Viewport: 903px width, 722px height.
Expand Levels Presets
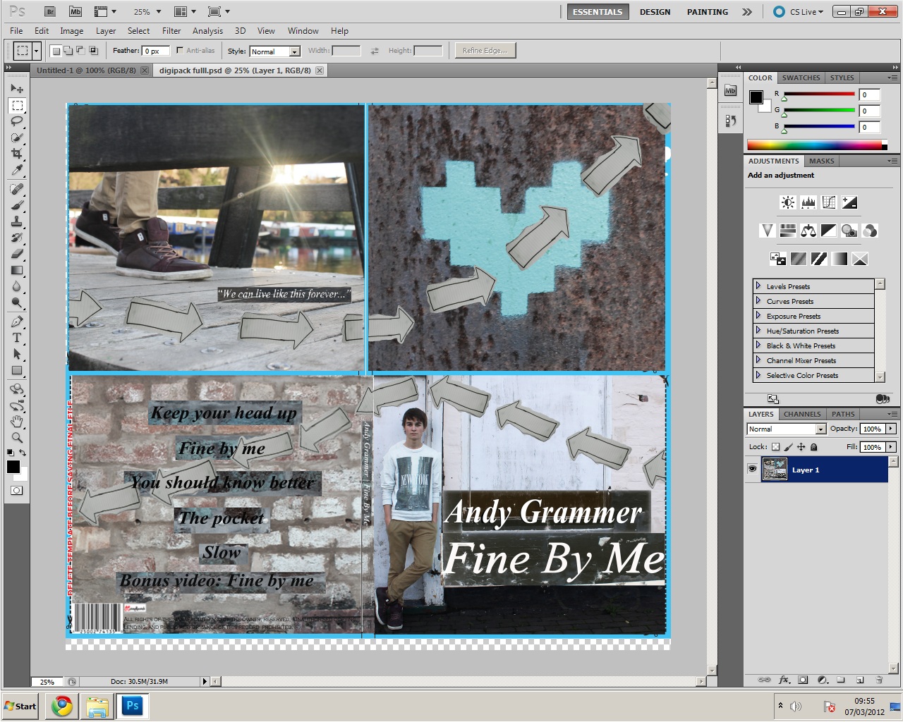point(758,286)
